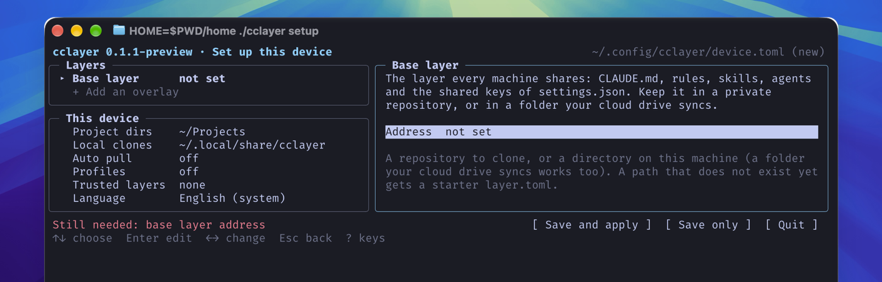Click the window title 'HOME=$PWD/home ./cclayer setup'

click(x=224, y=31)
